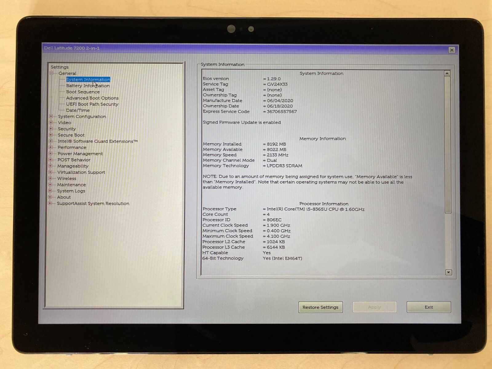Image resolution: width=492 pixels, height=369 pixels.
Task: Select Power Management category label
Action: 80,153
